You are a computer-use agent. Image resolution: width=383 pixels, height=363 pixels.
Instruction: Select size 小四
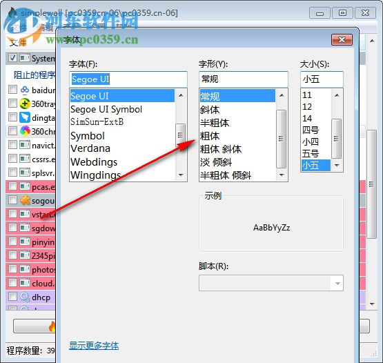(311, 141)
